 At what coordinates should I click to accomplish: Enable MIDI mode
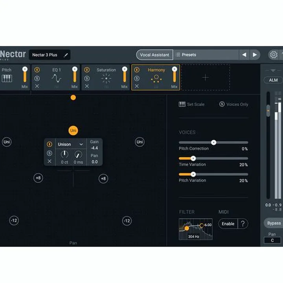coord(228,224)
